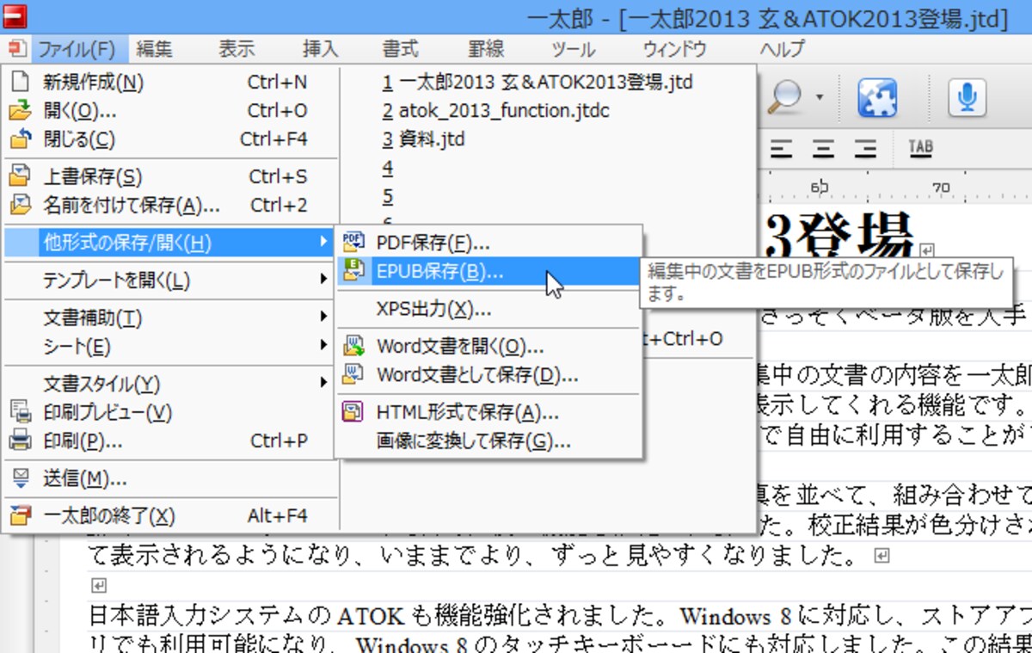Open the dropdown arrow beside the magnifier
1032x653 pixels.
click(820, 97)
